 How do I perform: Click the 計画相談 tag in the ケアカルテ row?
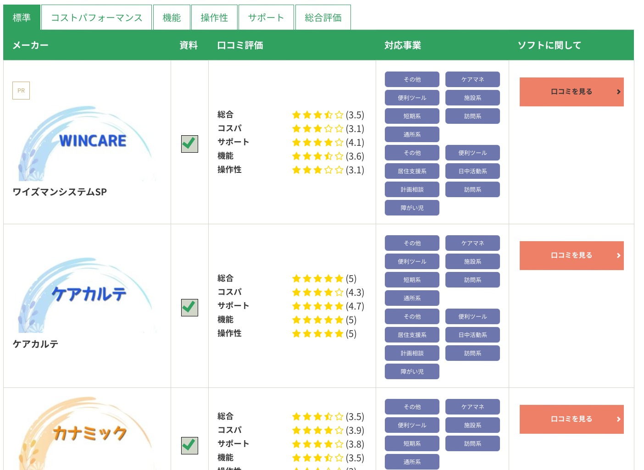tap(412, 353)
